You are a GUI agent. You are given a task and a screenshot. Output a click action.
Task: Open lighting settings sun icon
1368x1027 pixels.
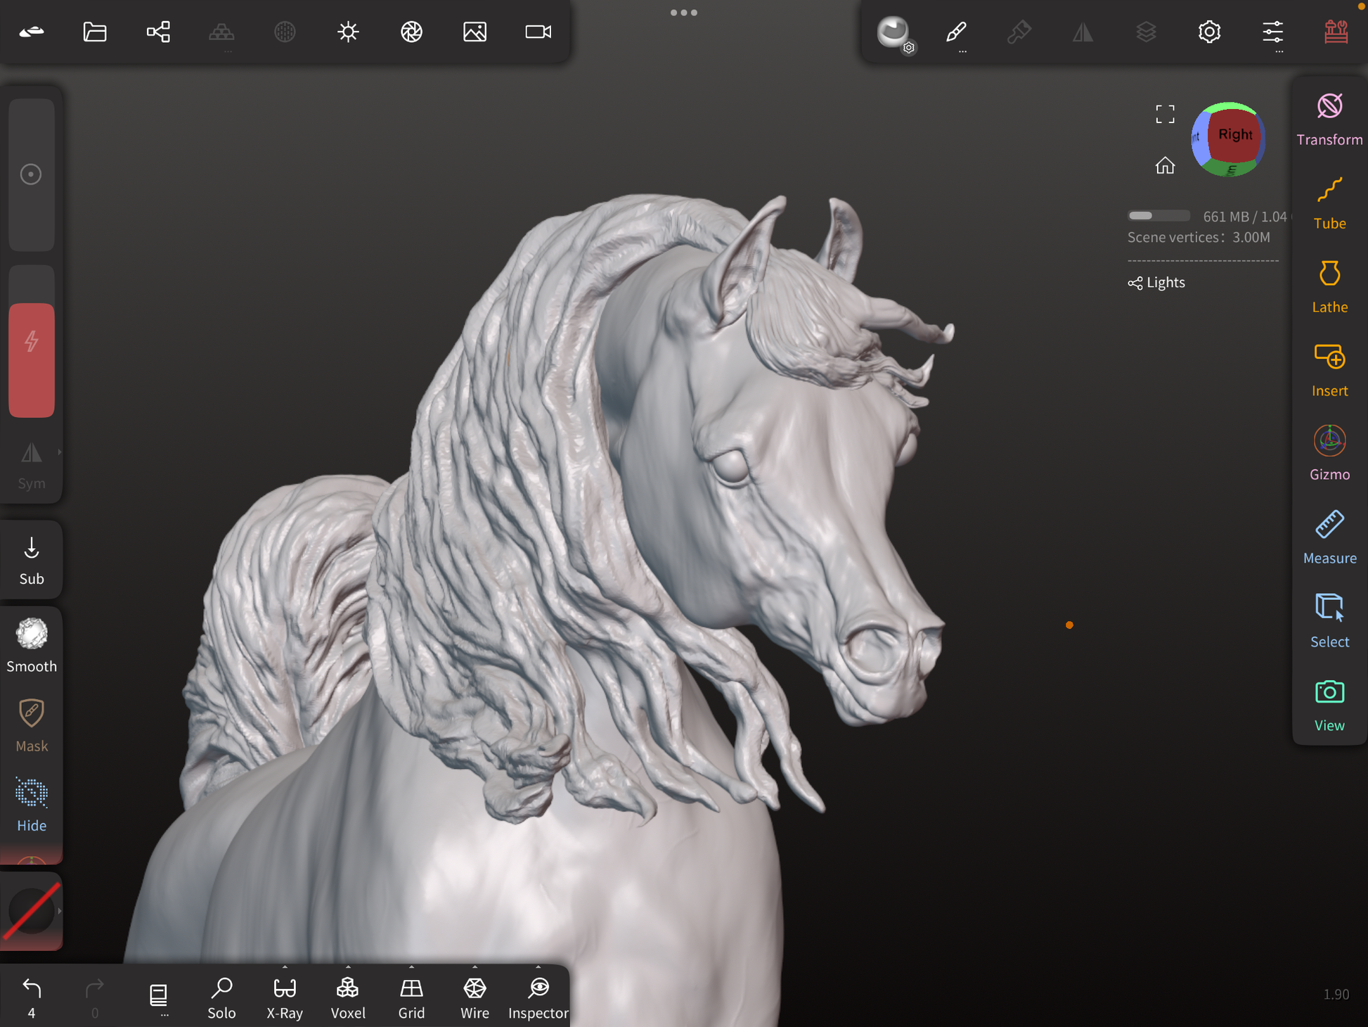348,32
